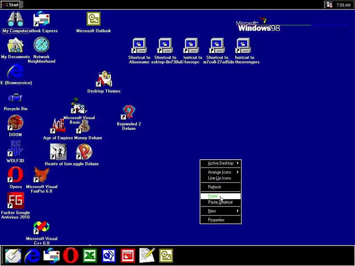Screen dimensions: 355x266
Task: Open PowerPoint from the bottom toolbar
Action: 128,256
